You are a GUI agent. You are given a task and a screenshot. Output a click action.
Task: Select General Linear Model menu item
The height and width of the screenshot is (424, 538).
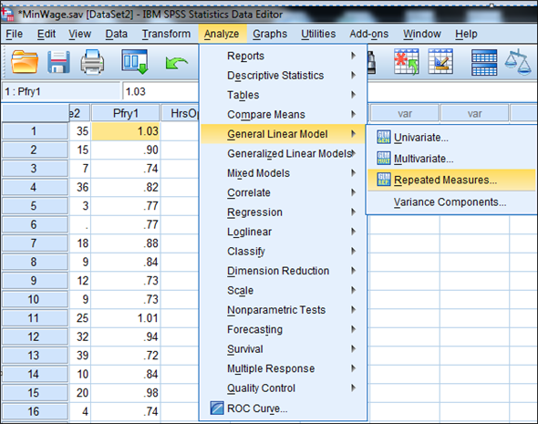284,134
